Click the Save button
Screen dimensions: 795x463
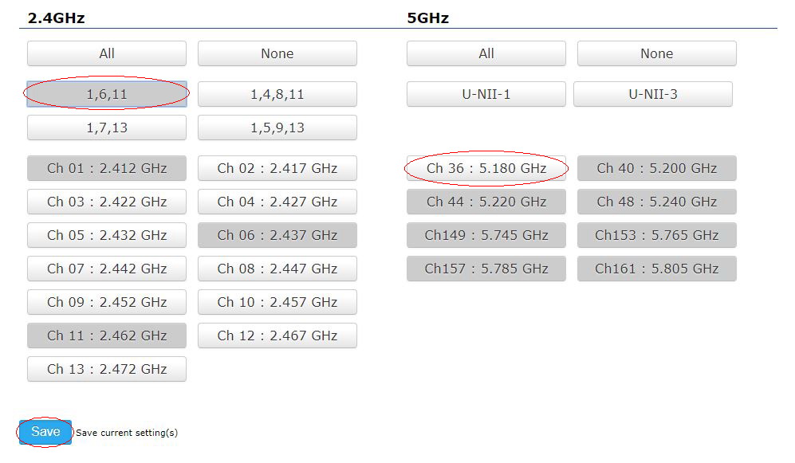pyautogui.click(x=45, y=432)
